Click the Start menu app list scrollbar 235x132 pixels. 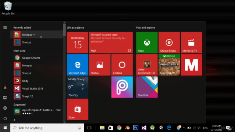(x=64, y=30)
